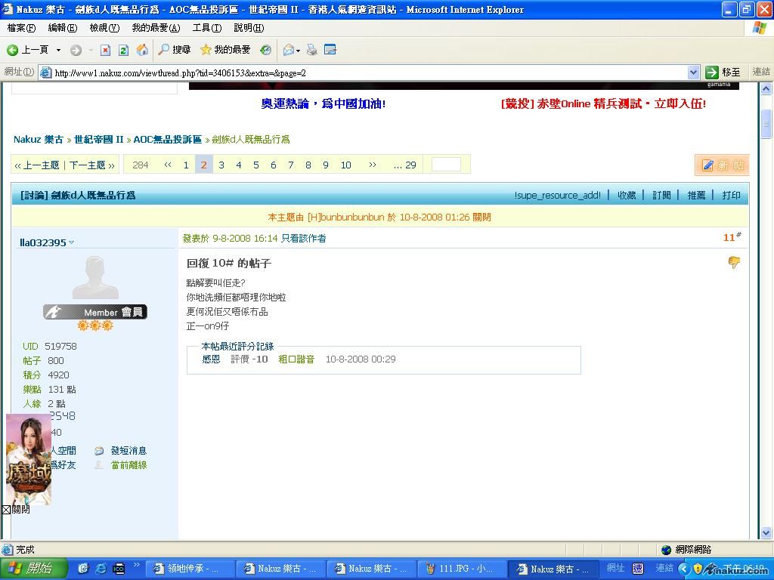
Task: Open the Search magnifier toolbar button
Action: tap(175, 49)
